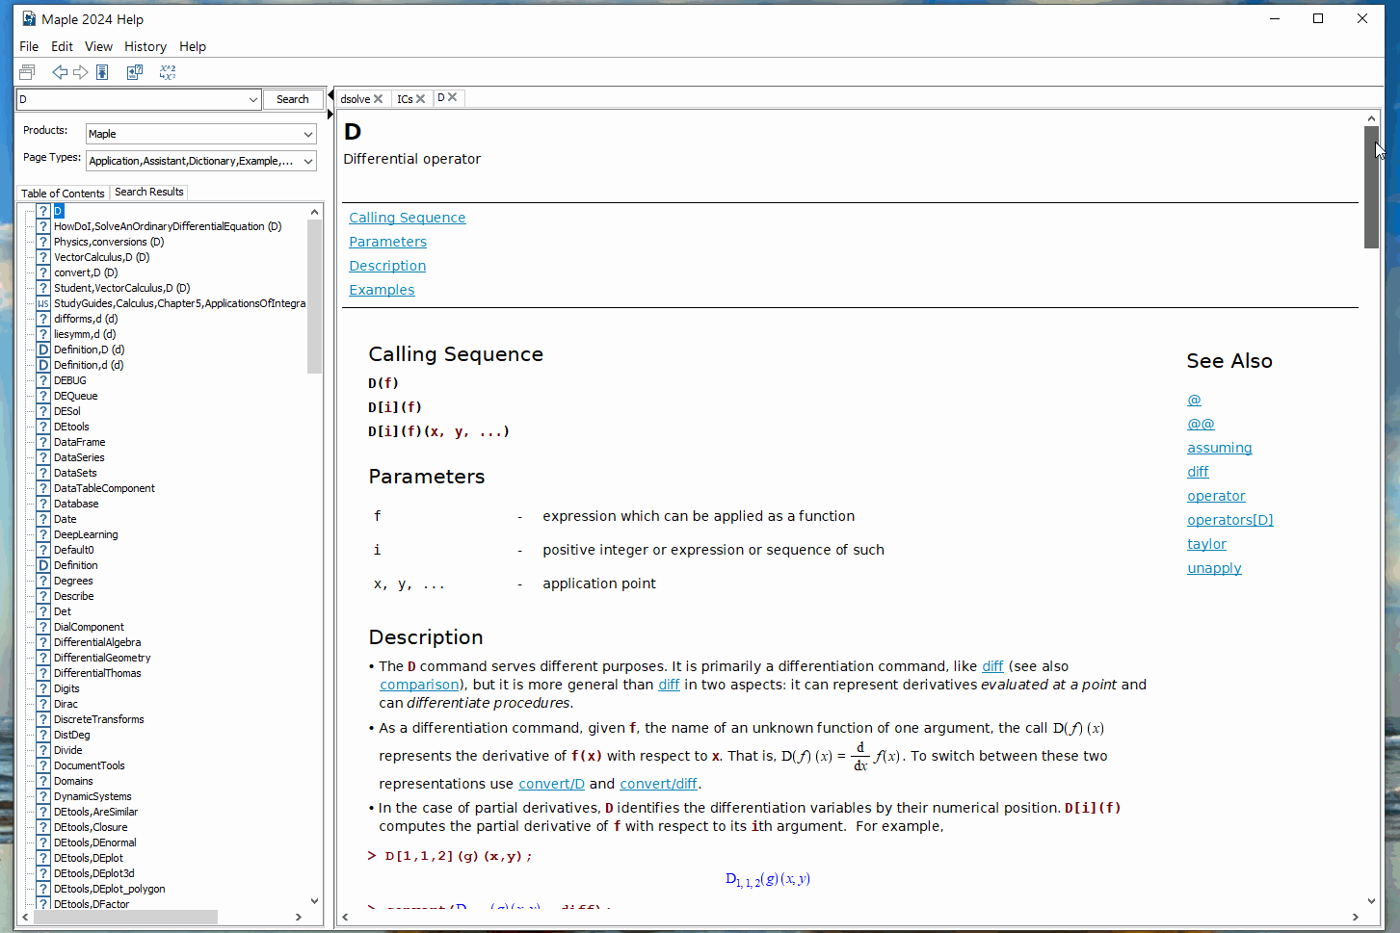Toggle the 2-D math display icon
Viewport: 1400px width, 933px height.
pyautogui.click(x=168, y=72)
